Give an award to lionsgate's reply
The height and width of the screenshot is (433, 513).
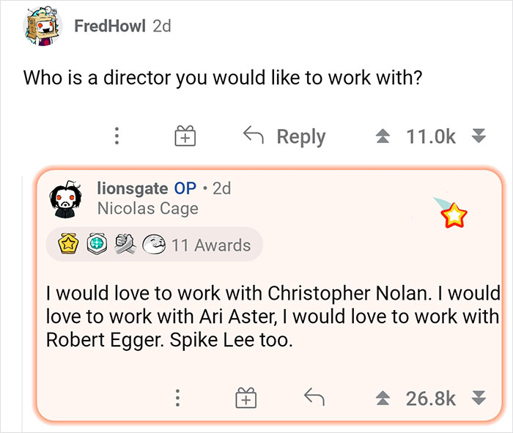click(x=246, y=399)
